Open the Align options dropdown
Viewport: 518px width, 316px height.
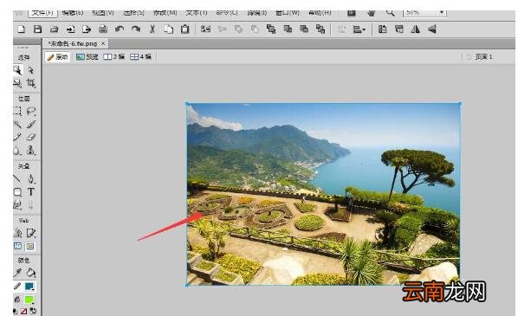(359, 29)
